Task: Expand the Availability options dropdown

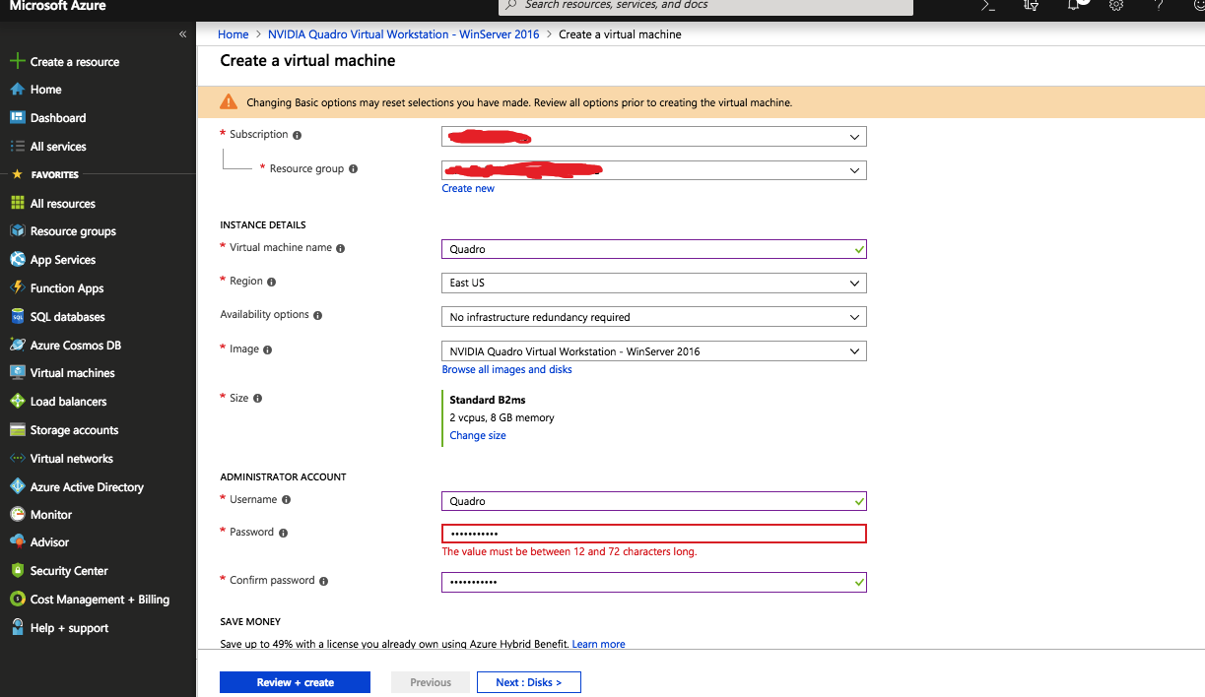Action: 653,317
